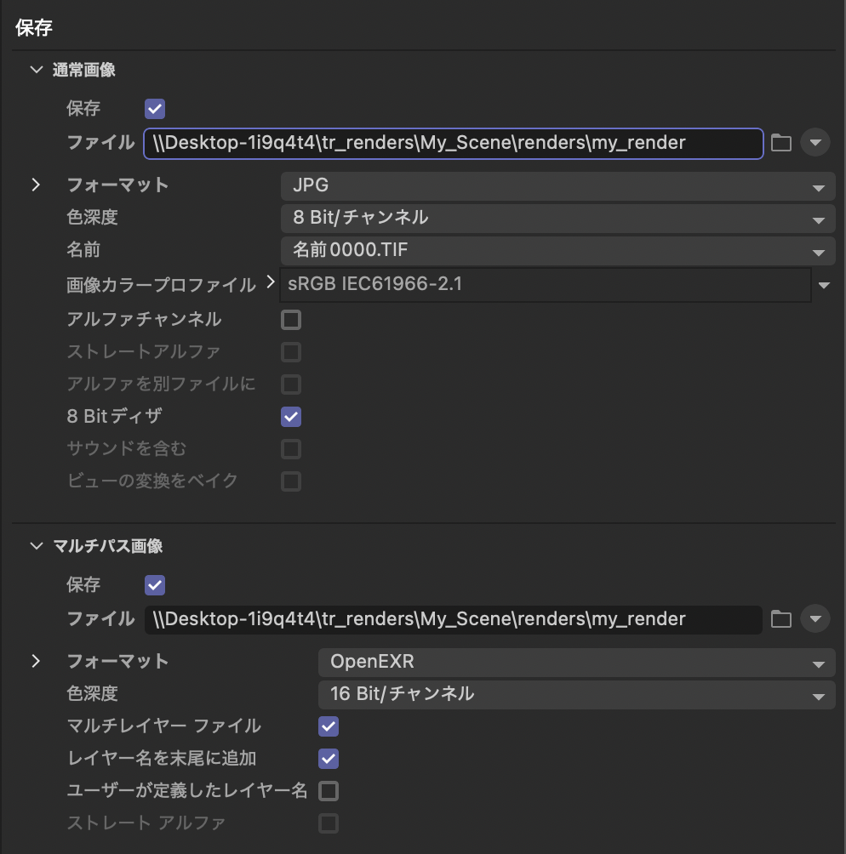This screenshot has width=846, height=854.
Task: Open 名前0000.TIF naming dropdown
Action: point(557,251)
